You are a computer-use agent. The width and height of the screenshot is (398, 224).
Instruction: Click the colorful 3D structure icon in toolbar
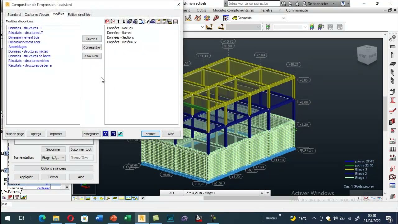(x=207, y=18)
